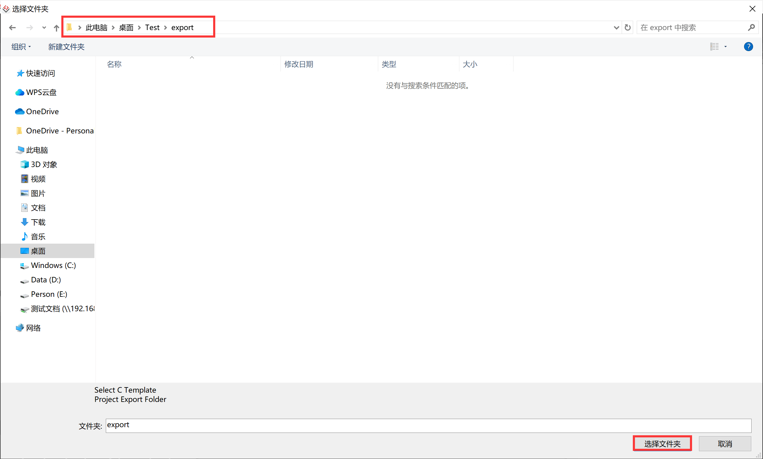763x459 pixels.
Task: Open 网络 network location
Action: pos(33,328)
